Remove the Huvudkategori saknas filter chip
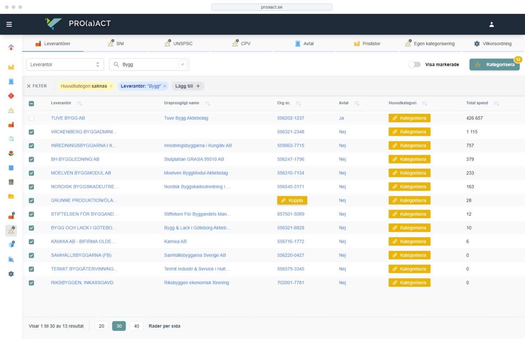Image resolution: width=525 pixels, height=339 pixels. 111,86
